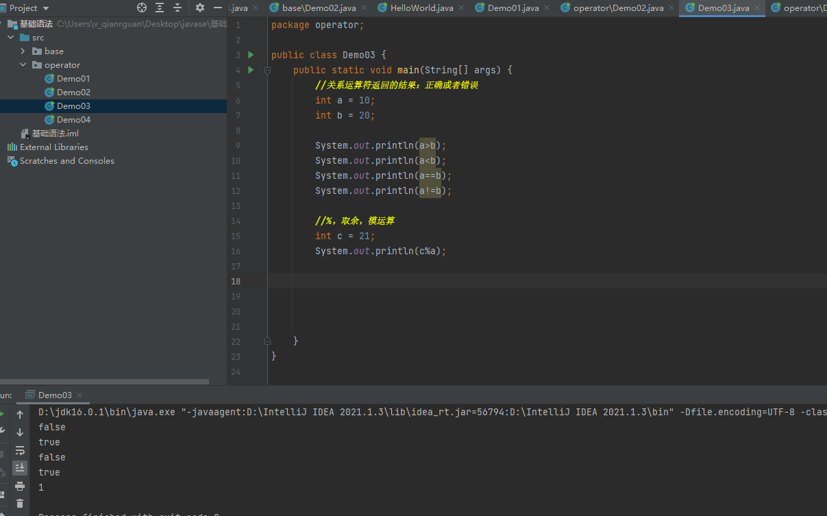The width and height of the screenshot is (827, 516).
Task: Fold the main method closing marker
Action: point(268,341)
